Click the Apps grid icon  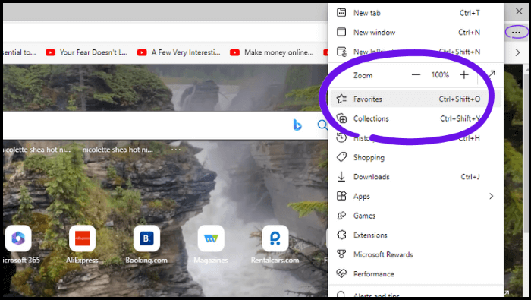click(341, 196)
